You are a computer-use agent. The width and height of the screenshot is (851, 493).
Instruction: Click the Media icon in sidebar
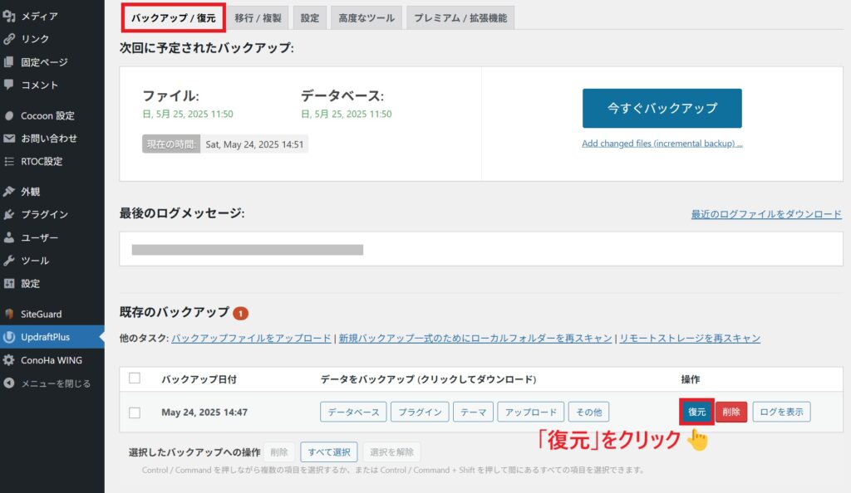coord(9,16)
